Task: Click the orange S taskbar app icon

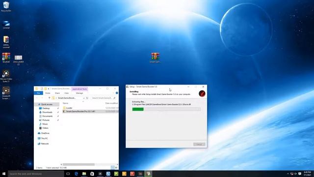Action: click(124, 174)
